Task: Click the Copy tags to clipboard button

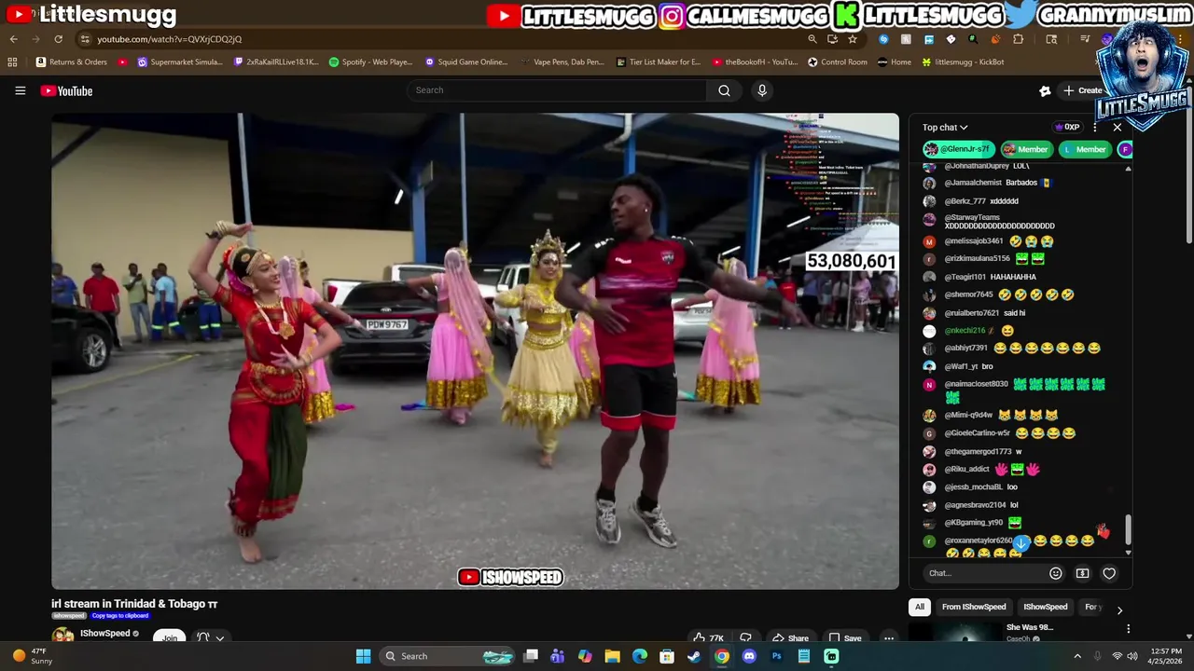Action: click(x=119, y=616)
